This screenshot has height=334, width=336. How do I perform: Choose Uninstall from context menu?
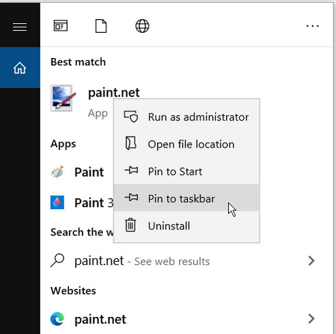(186, 225)
